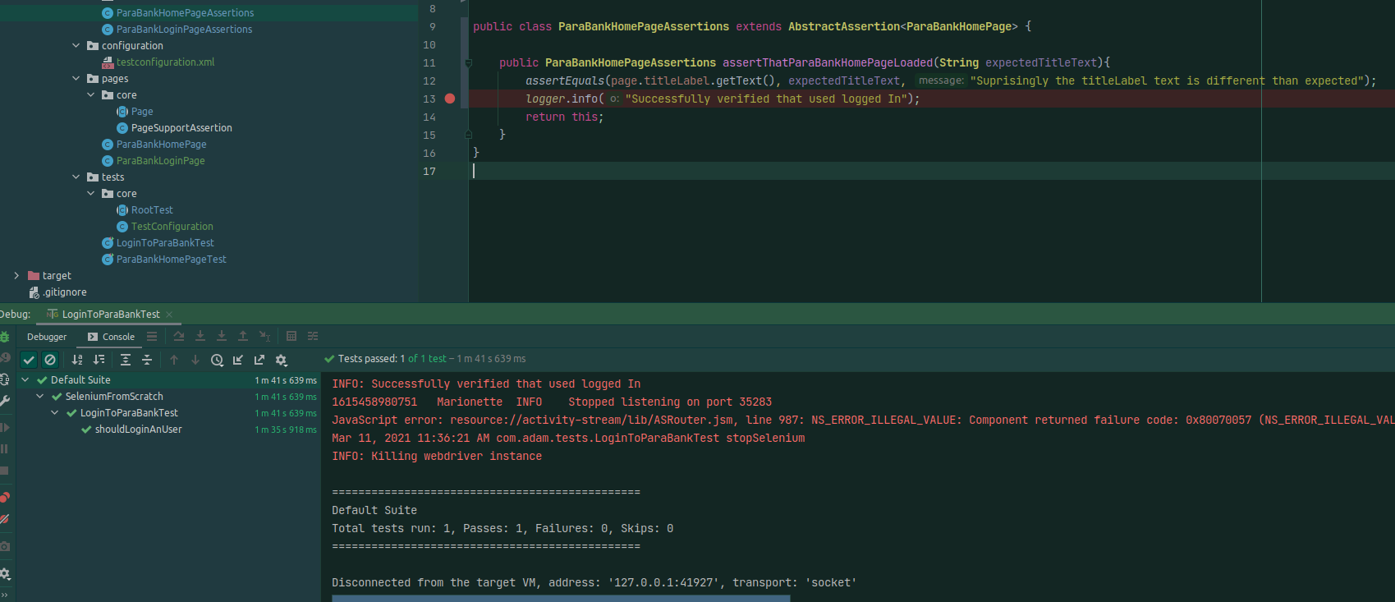Collapse the pages folder
1395x602 pixels.
[x=76, y=79]
